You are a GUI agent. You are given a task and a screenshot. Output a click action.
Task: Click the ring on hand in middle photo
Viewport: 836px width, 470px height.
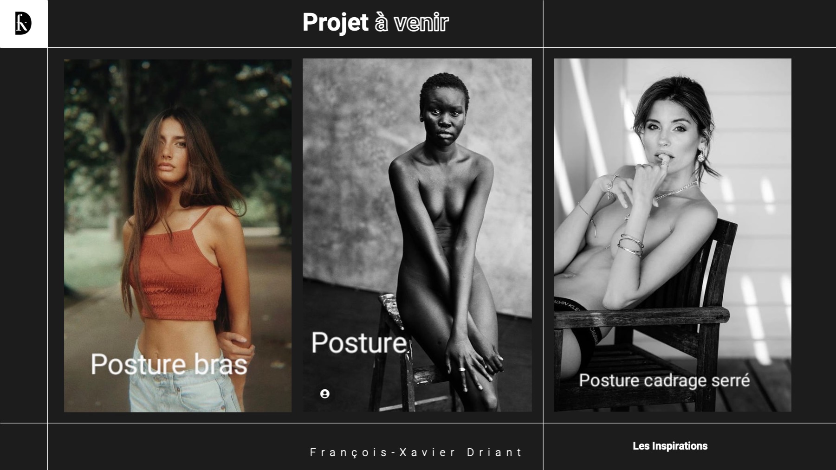click(x=462, y=369)
